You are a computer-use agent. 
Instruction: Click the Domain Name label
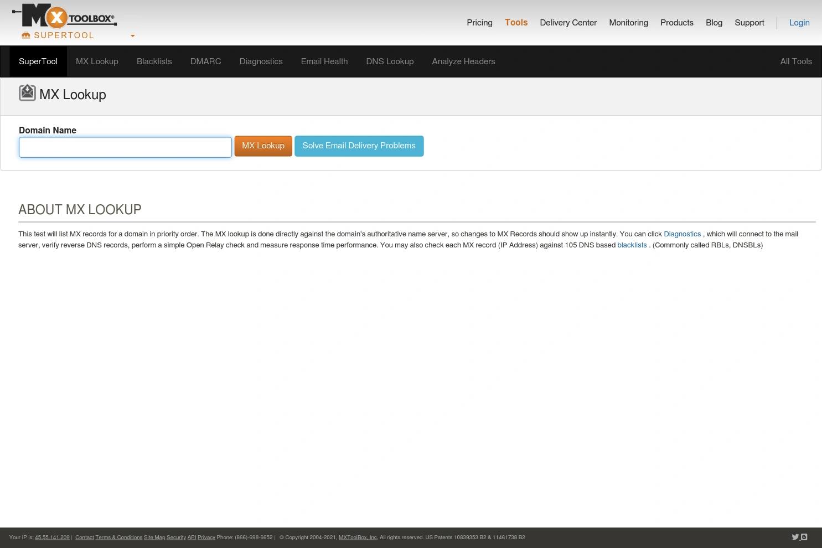pos(48,131)
